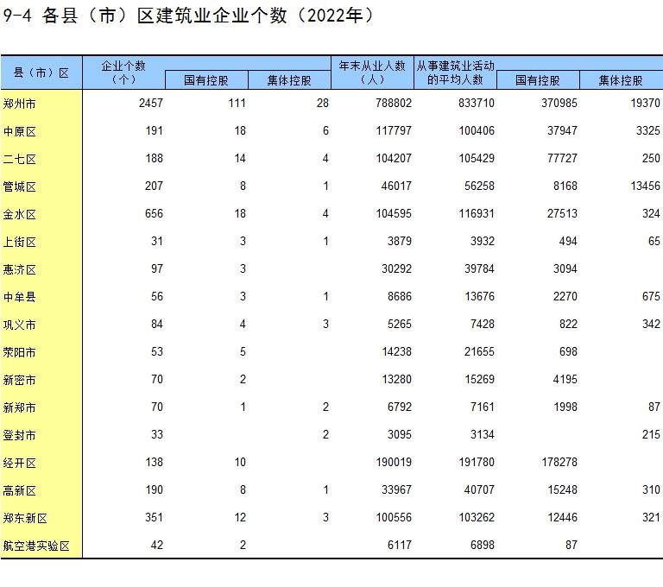Click the cell containing 13456
Image resolution: width=663 pixels, height=587 pixels.
click(x=641, y=186)
